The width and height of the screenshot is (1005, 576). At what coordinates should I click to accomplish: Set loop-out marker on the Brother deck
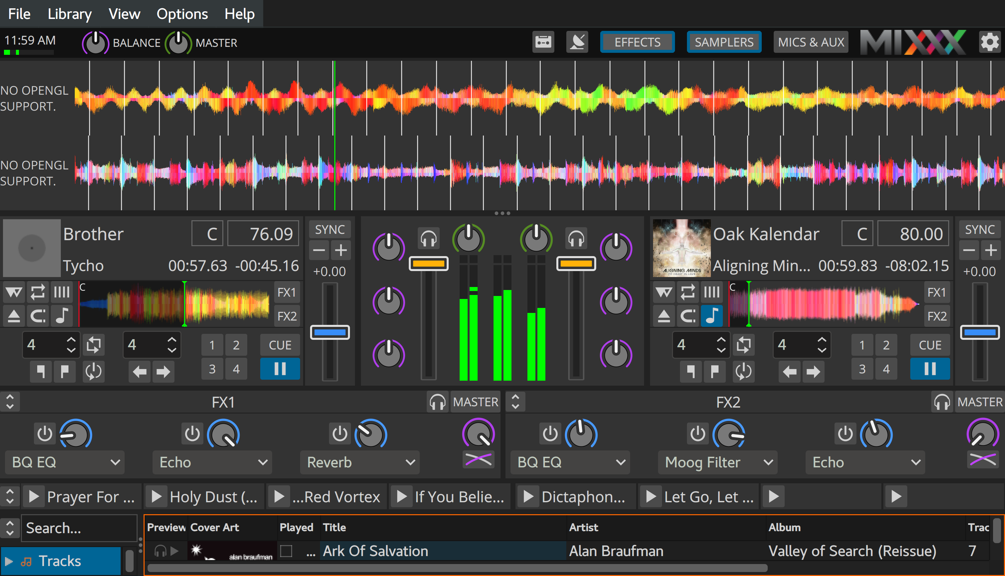tap(64, 371)
